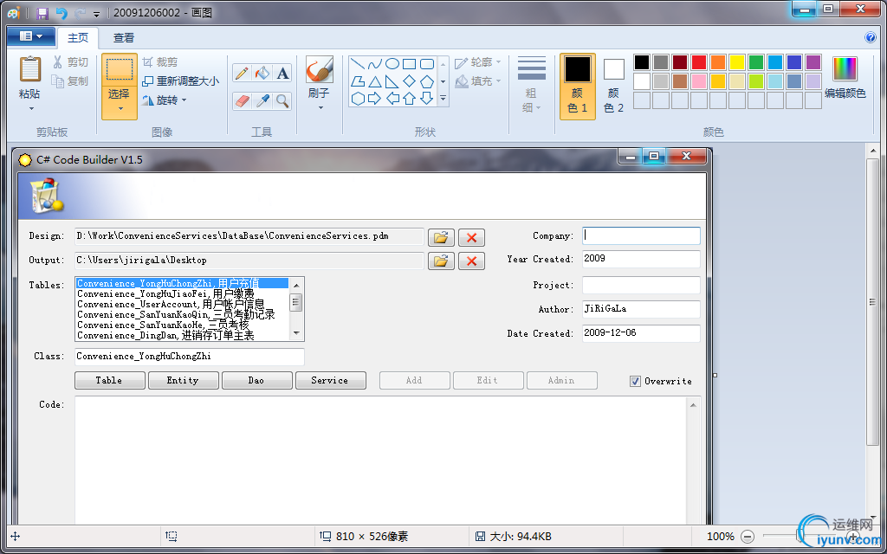Screen dimensions: 887x554
Task: Click the Undo icon in quick access toolbar
Action: pyautogui.click(x=62, y=13)
